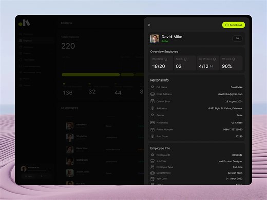This screenshot has height=200, width=267.
Task: Click the person icon beside Full Name
Action: point(152,87)
